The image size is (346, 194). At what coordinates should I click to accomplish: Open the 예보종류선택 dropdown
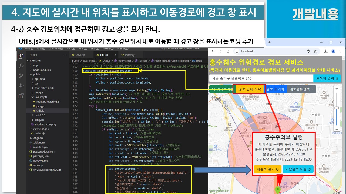(x=301, y=89)
